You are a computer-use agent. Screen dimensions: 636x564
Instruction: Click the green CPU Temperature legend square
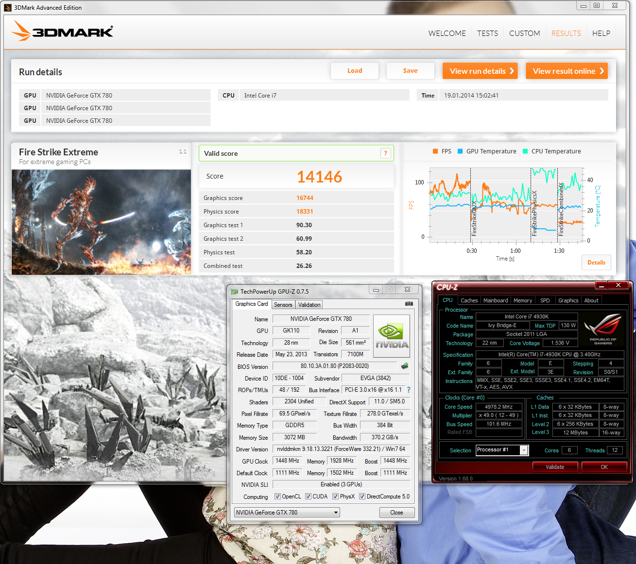pos(525,151)
